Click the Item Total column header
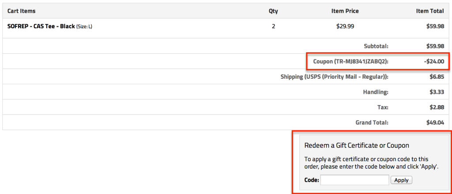452x194 pixels. pyautogui.click(x=430, y=11)
